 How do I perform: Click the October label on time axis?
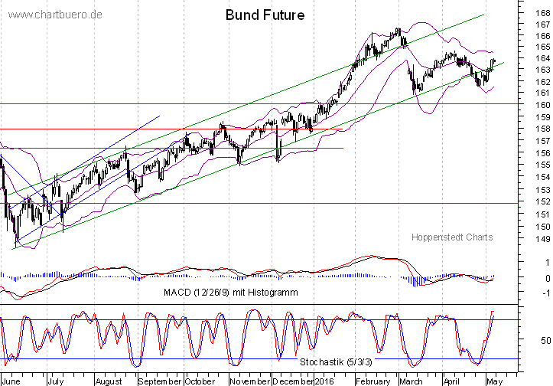[x=200, y=381]
